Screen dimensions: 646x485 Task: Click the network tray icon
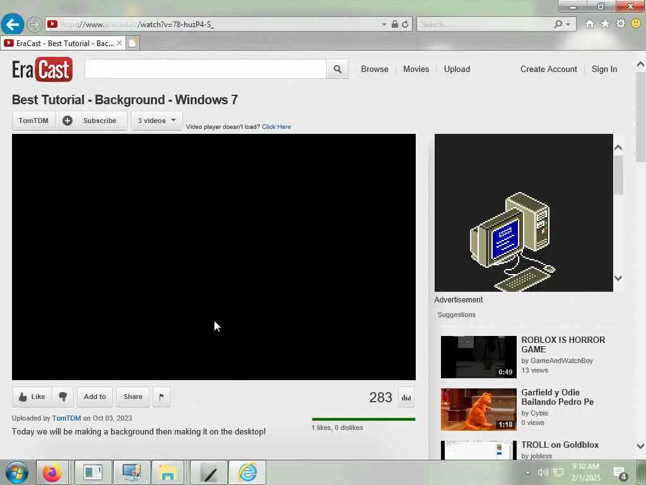click(x=558, y=472)
